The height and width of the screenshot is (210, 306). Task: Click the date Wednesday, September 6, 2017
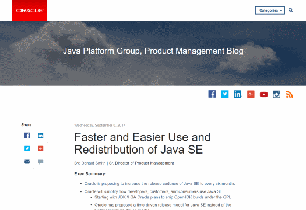(x=100, y=125)
